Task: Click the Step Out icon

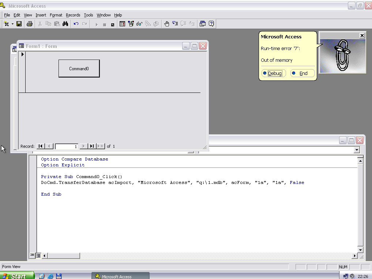Action: click(x=192, y=24)
